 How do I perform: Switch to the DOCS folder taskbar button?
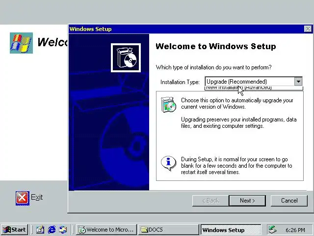pos(168,230)
